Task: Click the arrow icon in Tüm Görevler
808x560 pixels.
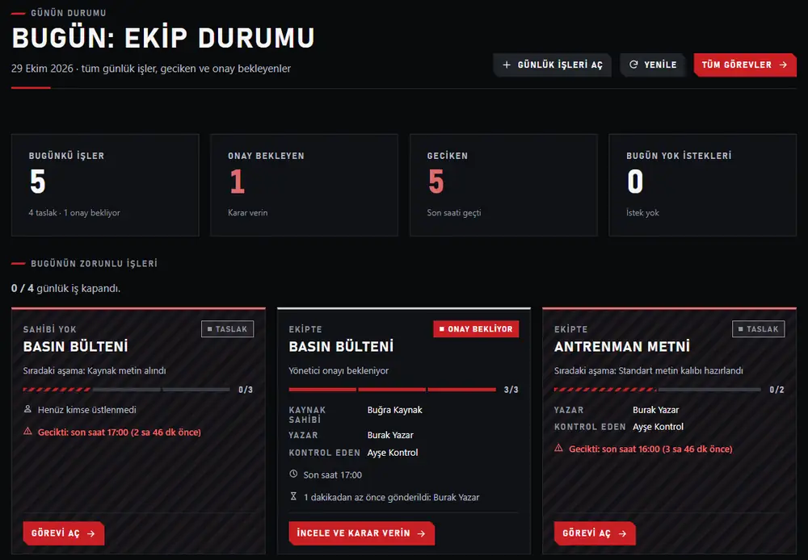Action: click(783, 65)
